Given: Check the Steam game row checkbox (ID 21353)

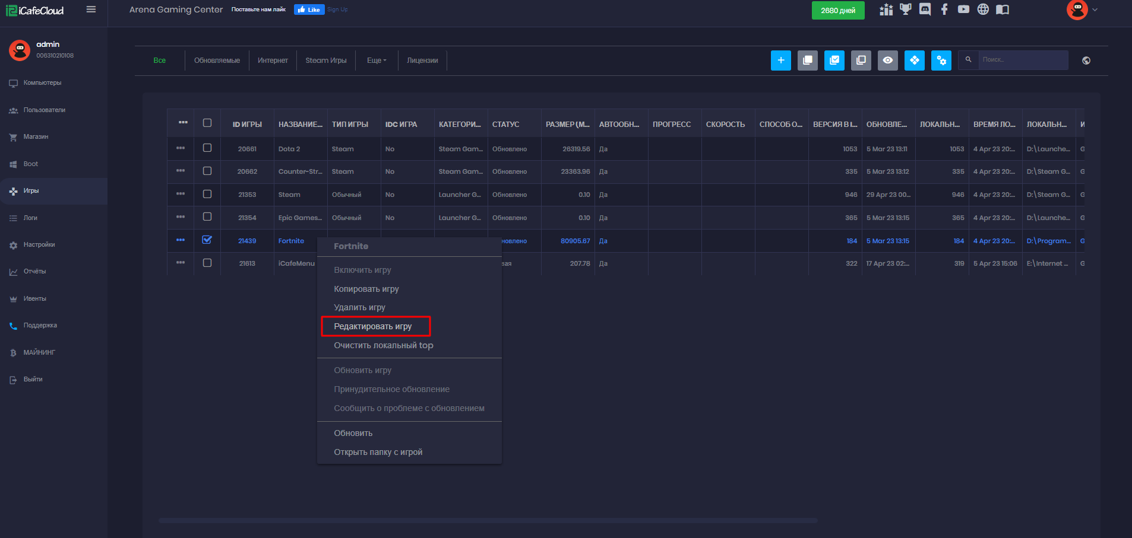Looking at the screenshot, I should [x=207, y=194].
